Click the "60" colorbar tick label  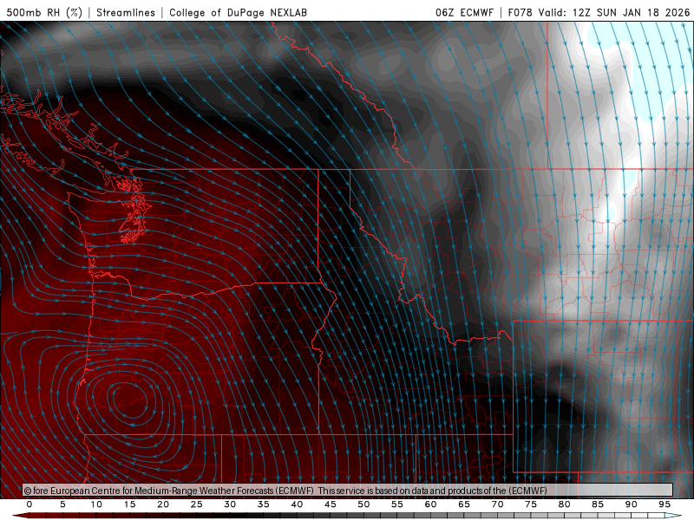[x=430, y=504]
